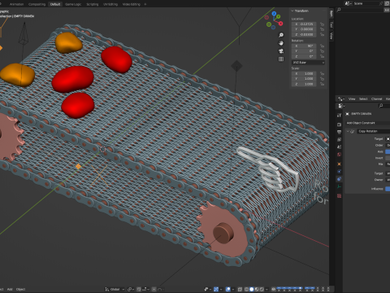Click the red X axis on navigation gizmo

280,24
